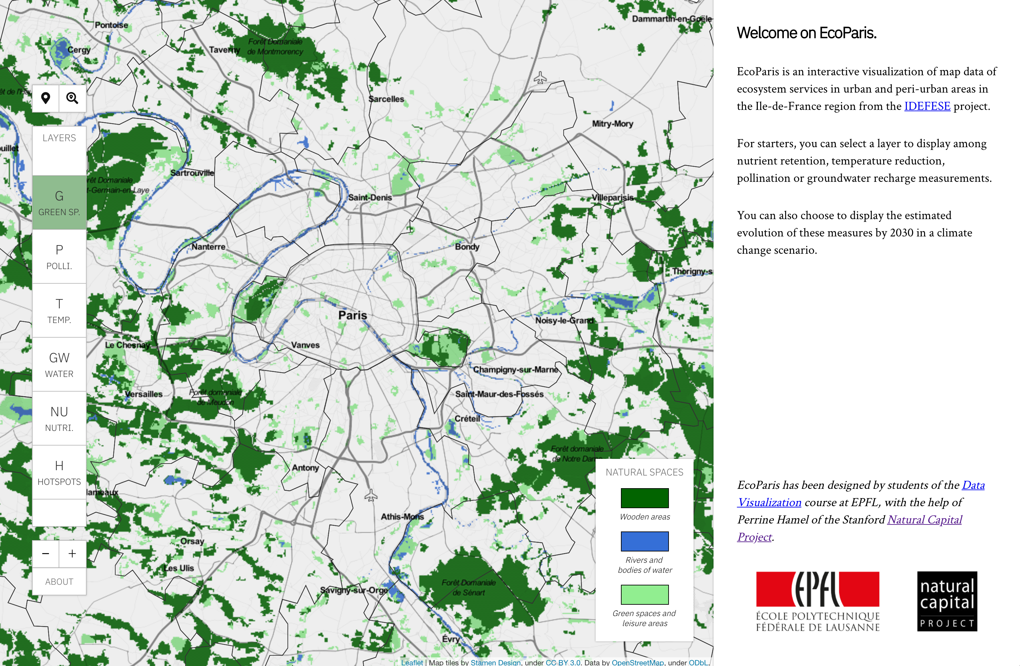Click the magnifier zoom-search icon

[x=72, y=99]
